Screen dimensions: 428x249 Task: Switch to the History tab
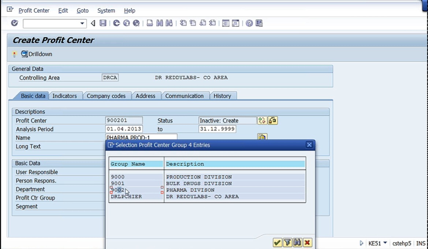(223, 96)
